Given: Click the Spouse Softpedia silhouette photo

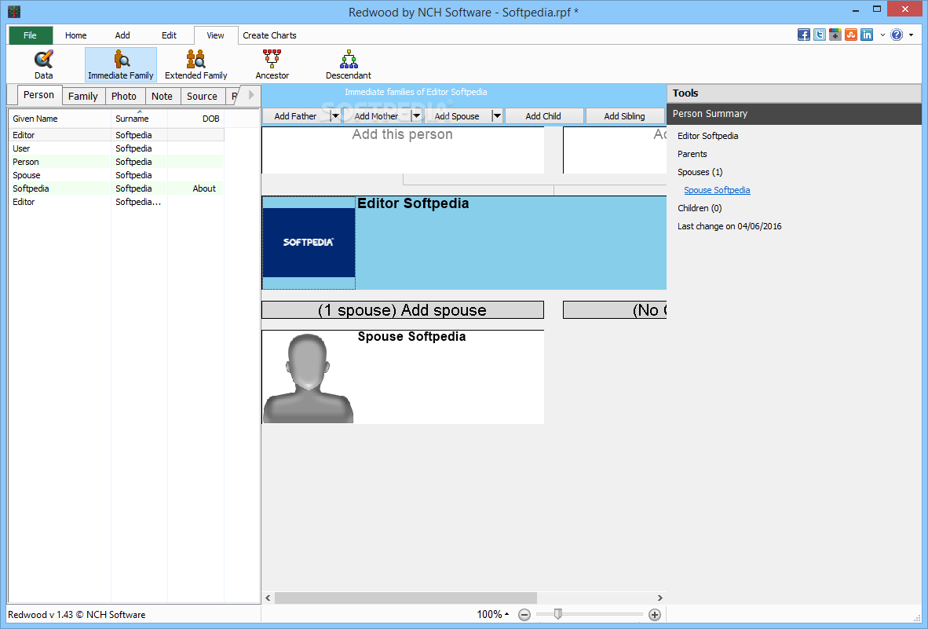Looking at the screenshot, I should point(308,378).
